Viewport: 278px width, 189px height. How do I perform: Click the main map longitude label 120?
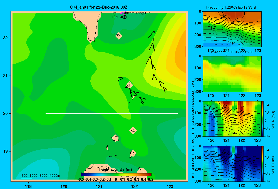[x=64, y=186]
